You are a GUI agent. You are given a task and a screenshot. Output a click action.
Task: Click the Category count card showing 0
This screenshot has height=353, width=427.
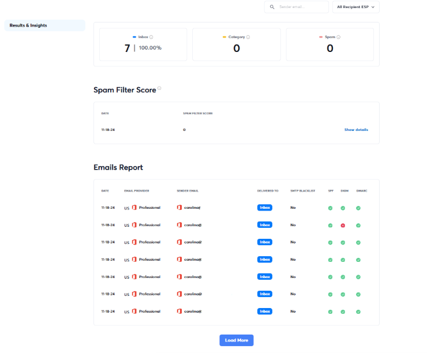coord(237,44)
